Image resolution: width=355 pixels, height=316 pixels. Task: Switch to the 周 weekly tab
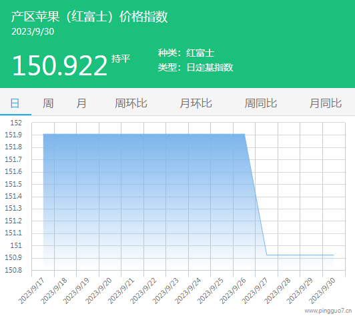(48, 103)
